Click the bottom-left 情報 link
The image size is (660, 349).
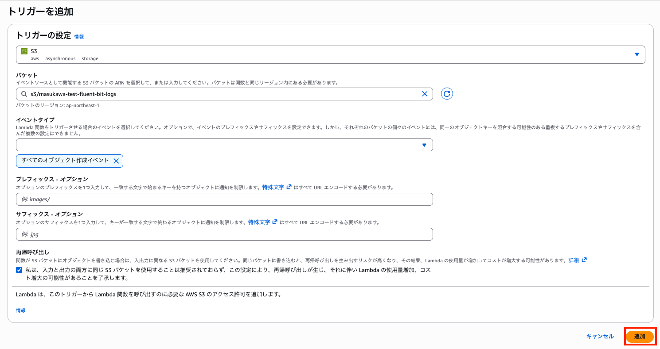click(x=20, y=311)
